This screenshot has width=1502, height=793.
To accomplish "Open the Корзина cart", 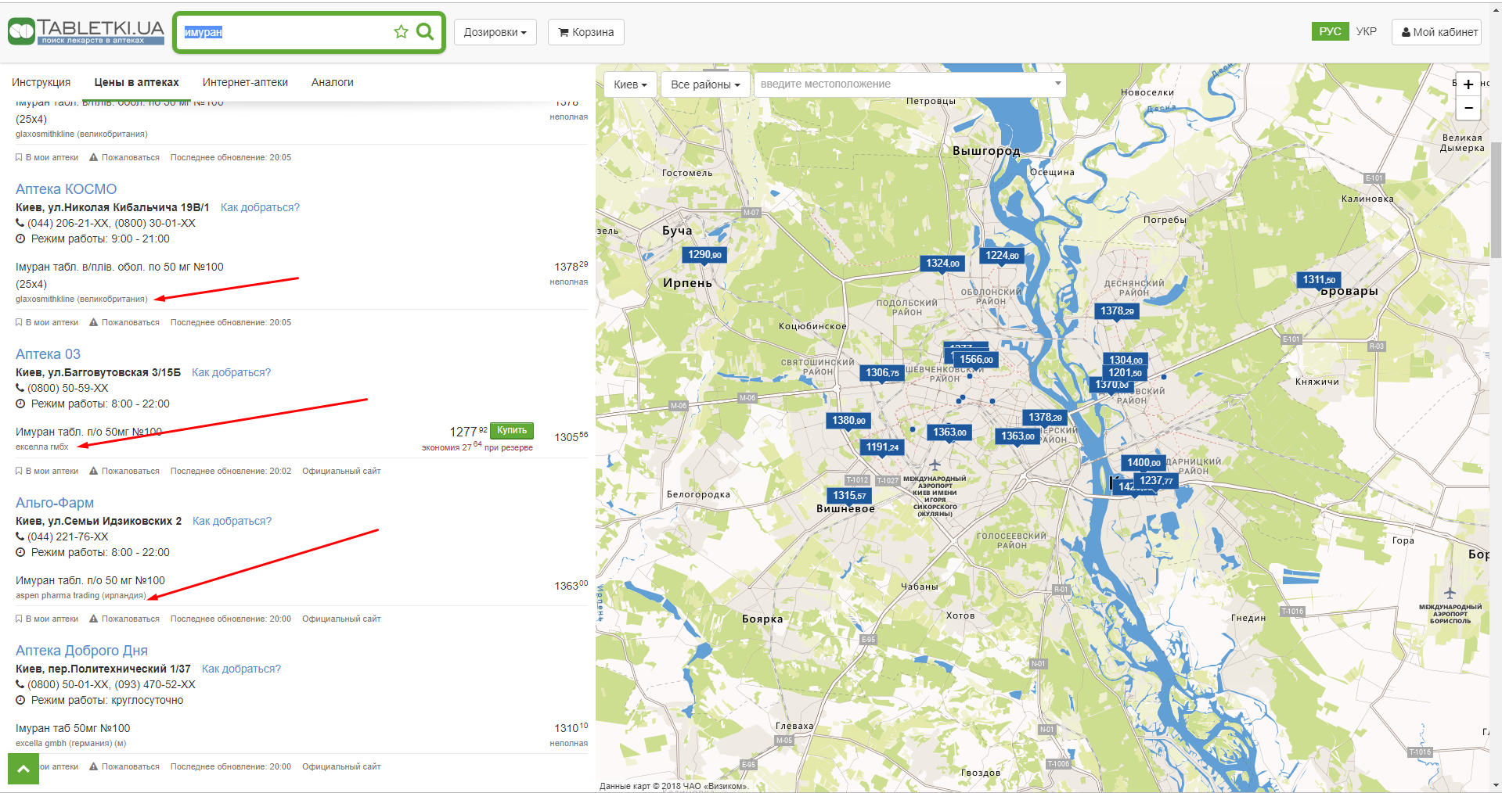I will point(586,32).
